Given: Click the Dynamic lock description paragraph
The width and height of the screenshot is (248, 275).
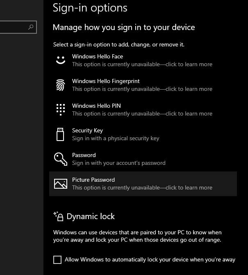Looking at the screenshot, I should 137,236.
